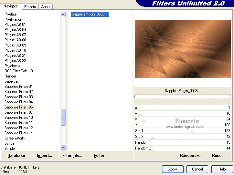Viewport: 234px width, 175px height.
Task: Open the Presets tab
Action: pyautogui.click(x=30, y=7)
